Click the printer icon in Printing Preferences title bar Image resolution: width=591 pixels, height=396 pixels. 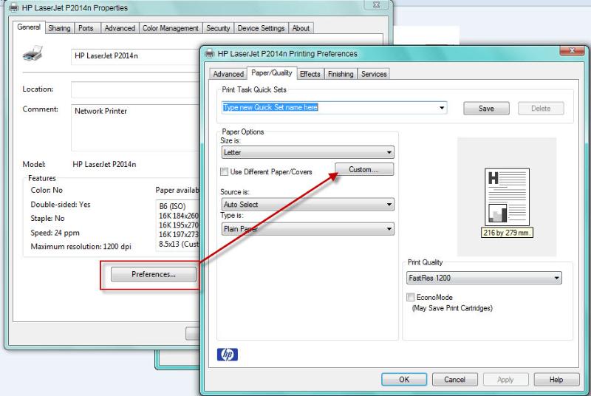click(x=209, y=54)
